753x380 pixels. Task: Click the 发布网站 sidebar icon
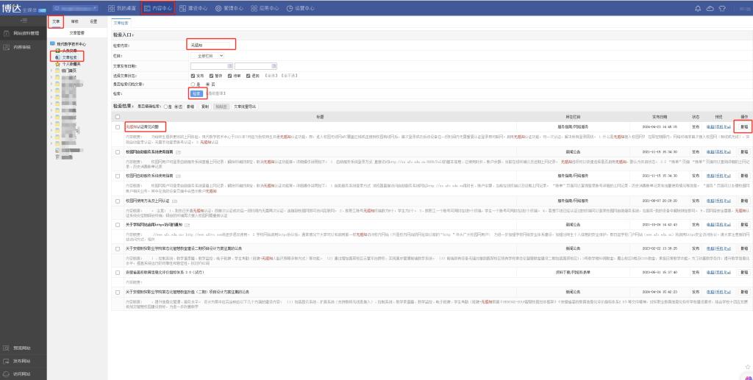click(x=7, y=362)
